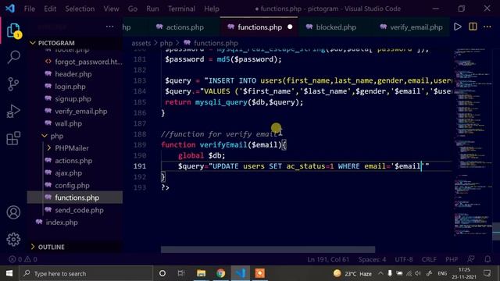Screen dimensions: 500x281
Task: Open the Accounts menu icon
Action: click(x=13, y=212)
